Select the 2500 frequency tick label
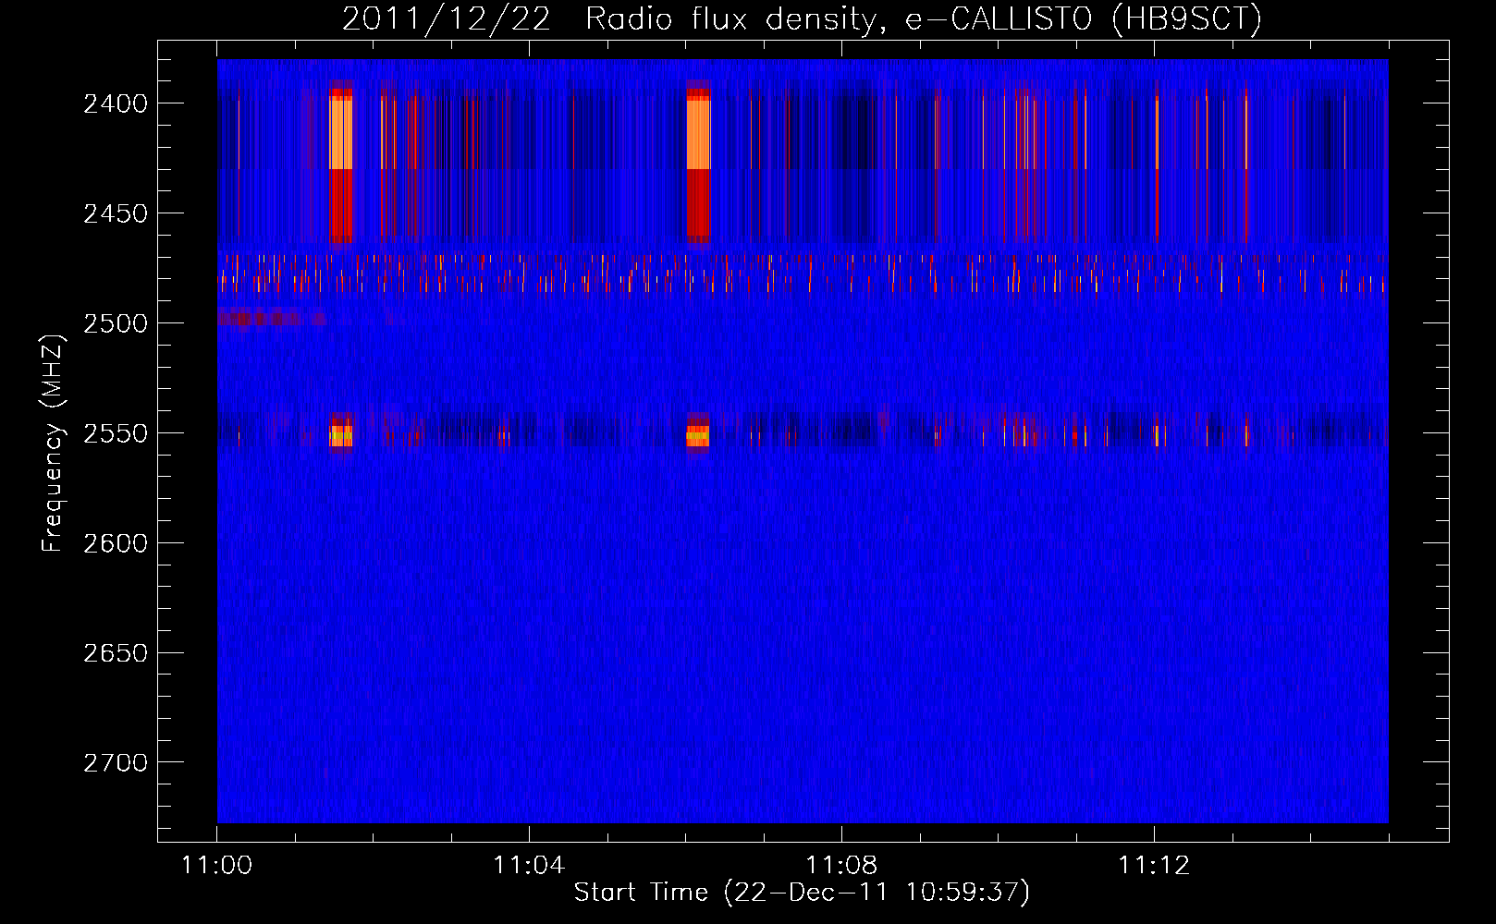The height and width of the screenshot is (924, 1496). tap(116, 323)
